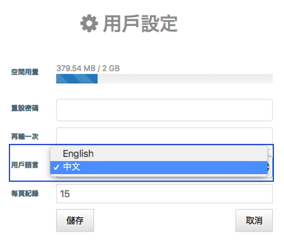Click the 用戶語言 label
Image resolution: width=284 pixels, height=243 pixels.
[x=25, y=165]
